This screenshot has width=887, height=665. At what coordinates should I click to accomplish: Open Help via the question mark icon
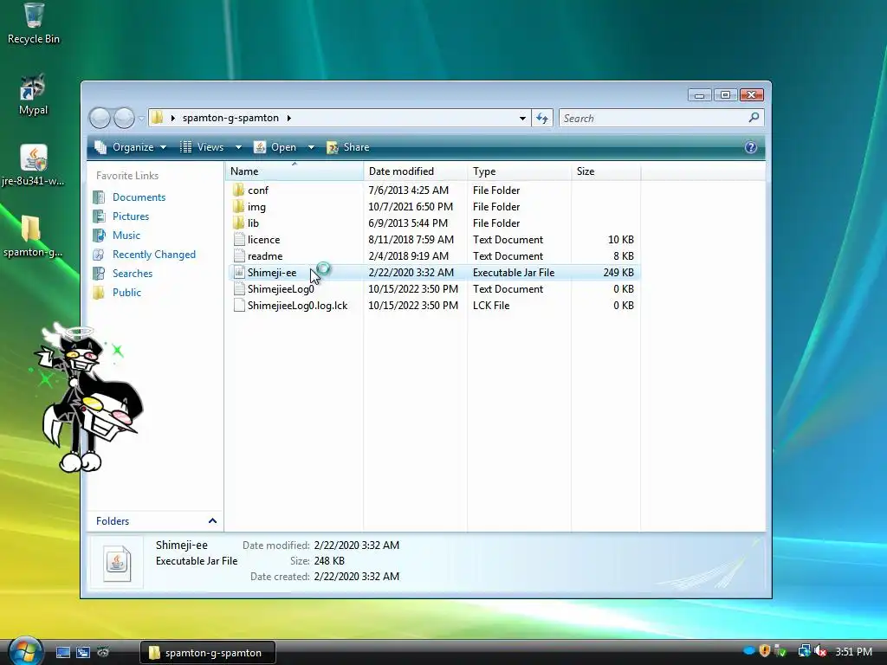coord(751,147)
